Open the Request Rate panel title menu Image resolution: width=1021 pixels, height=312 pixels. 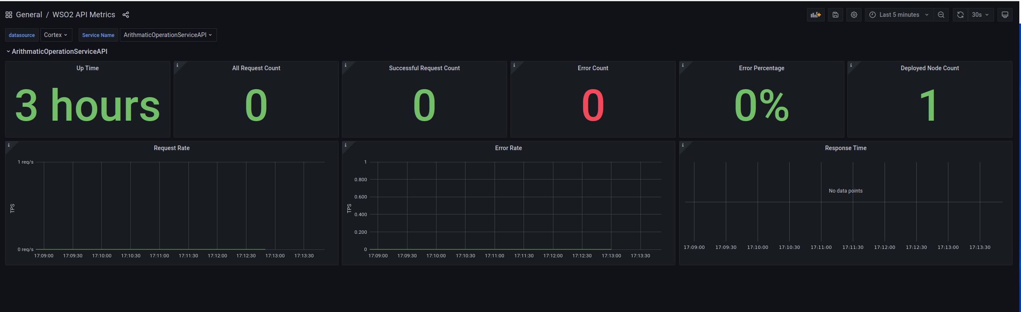click(x=172, y=148)
